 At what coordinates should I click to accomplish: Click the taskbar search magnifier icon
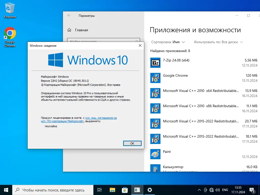coord(17,190)
